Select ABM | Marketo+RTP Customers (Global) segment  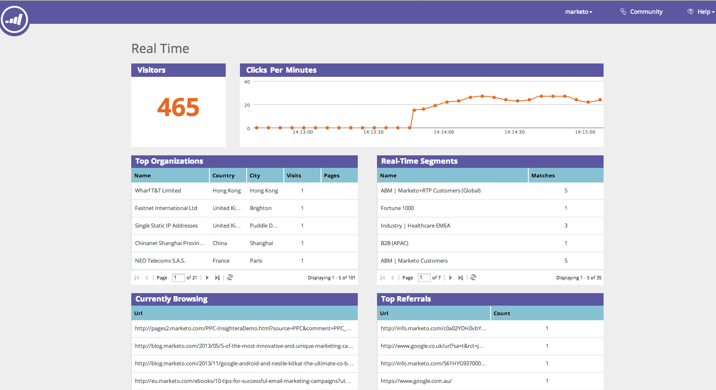pyautogui.click(x=431, y=191)
